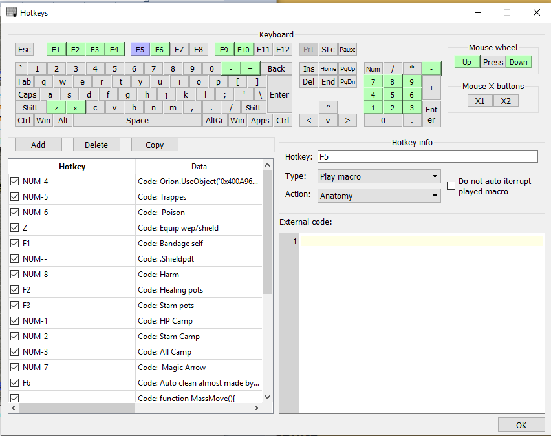551x436 pixels.
Task: Select the Code: .Shieldpdt row
Action: click(135, 259)
